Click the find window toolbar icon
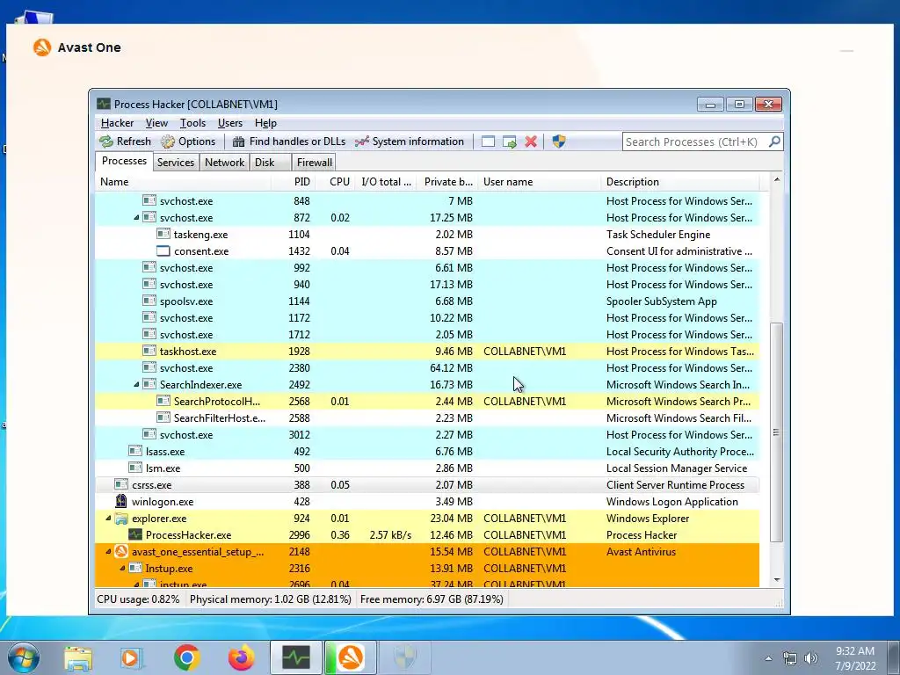The width and height of the screenshot is (900, 675). (x=488, y=142)
